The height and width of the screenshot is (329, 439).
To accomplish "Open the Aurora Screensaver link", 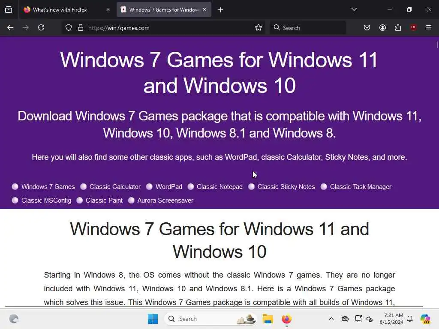I will pos(165,200).
